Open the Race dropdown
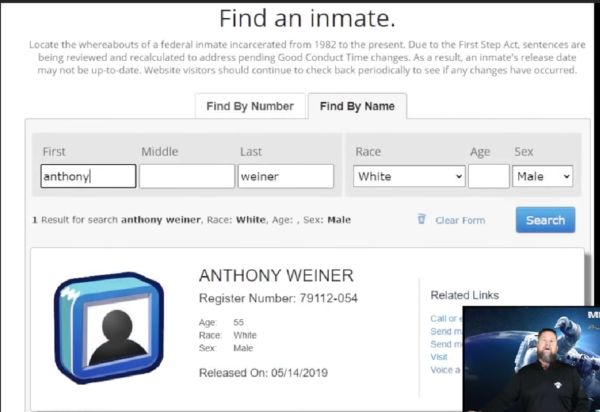Screen dimensions: 600x412 [x=409, y=176]
